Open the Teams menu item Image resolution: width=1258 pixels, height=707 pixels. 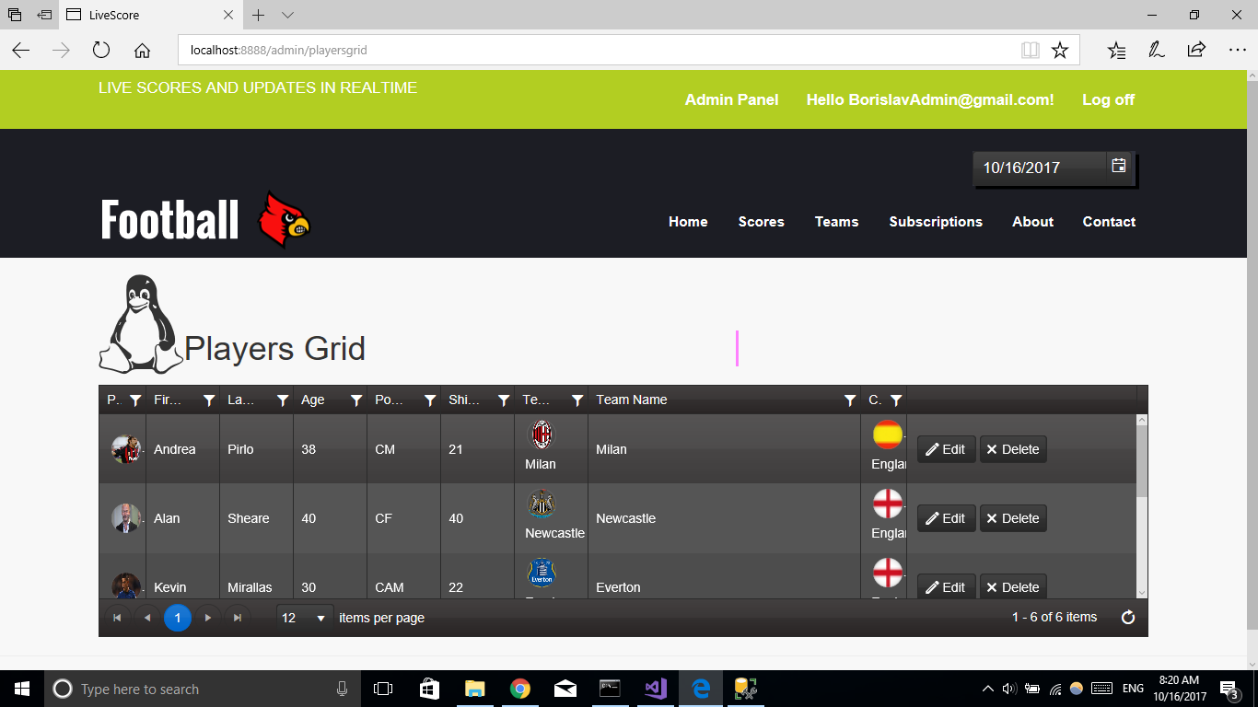(836, 222)
